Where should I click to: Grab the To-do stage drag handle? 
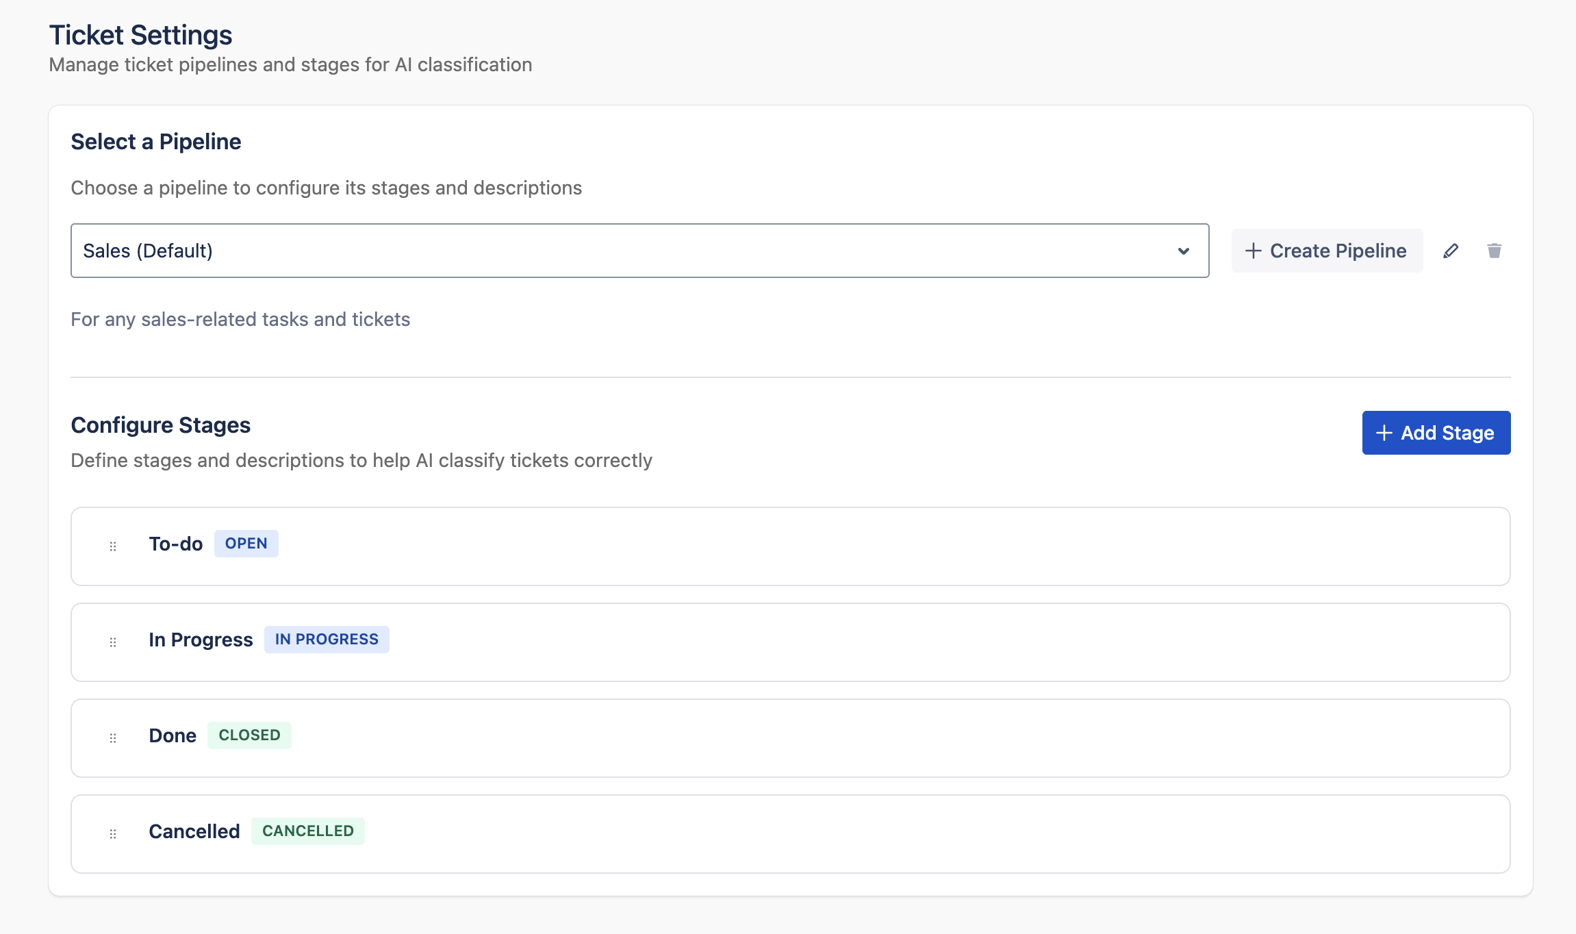[113, 546]
